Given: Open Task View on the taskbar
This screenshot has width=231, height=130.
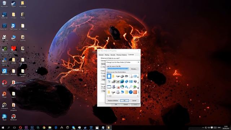Looking at the screenshot, I should pos(14,127).
